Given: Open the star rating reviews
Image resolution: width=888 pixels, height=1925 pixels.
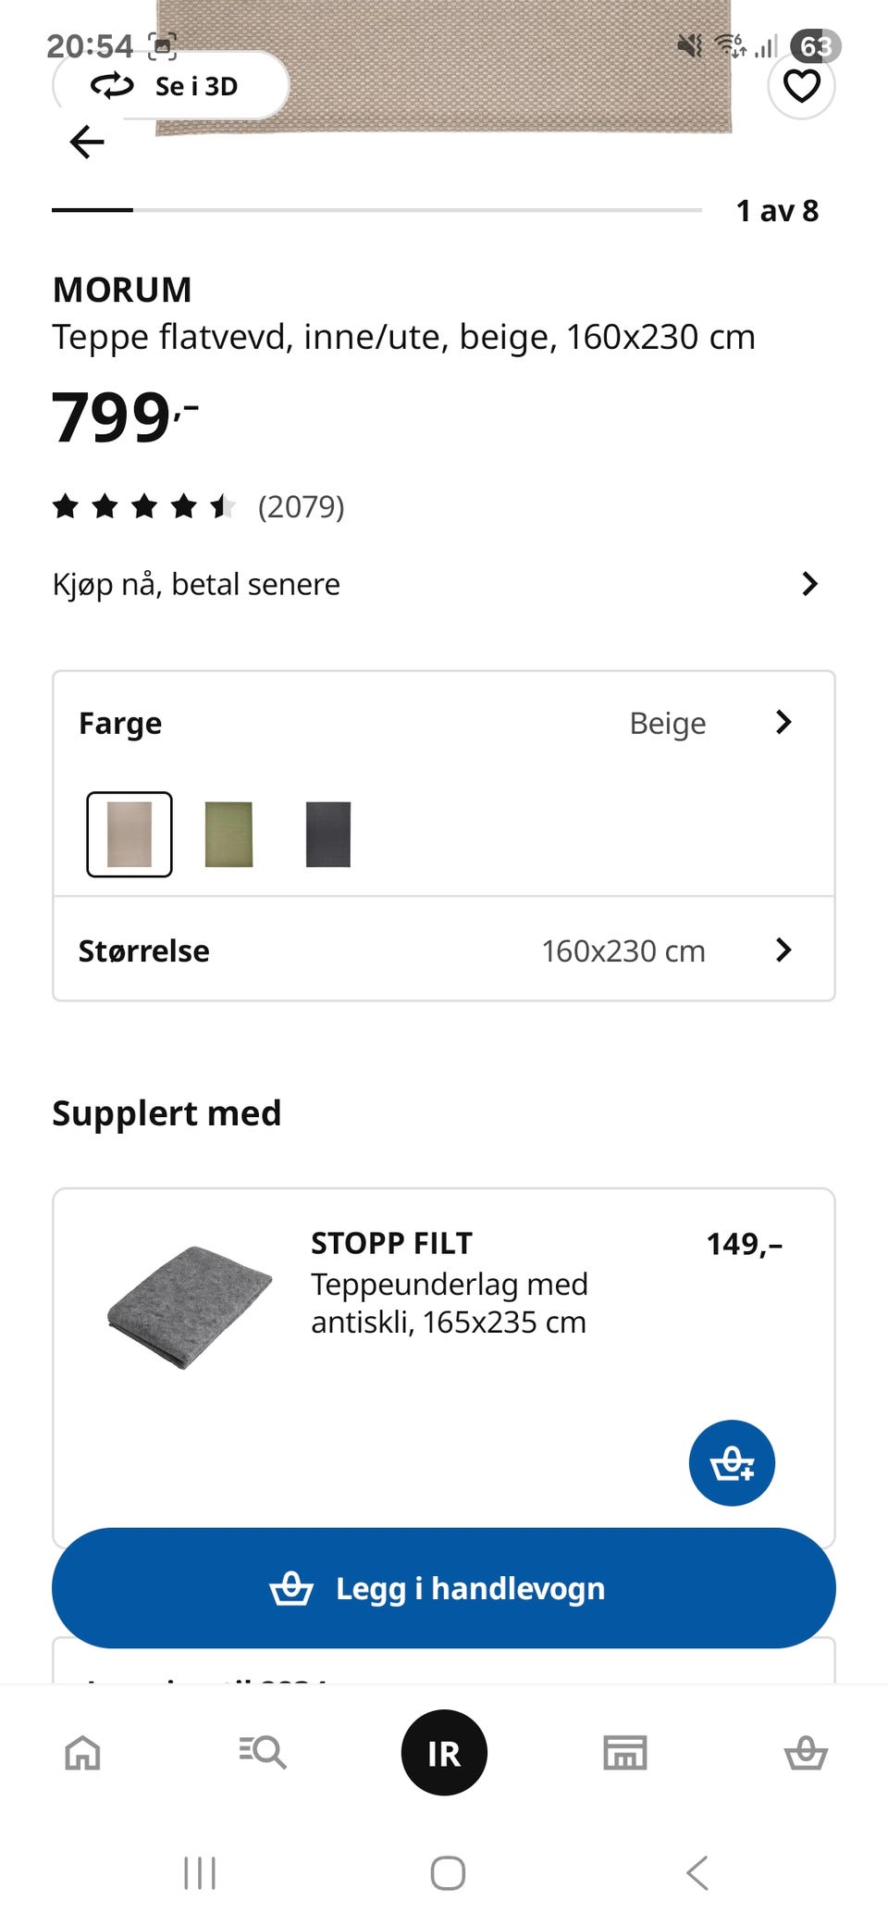Looking at the screenshot, I should 199,506.
